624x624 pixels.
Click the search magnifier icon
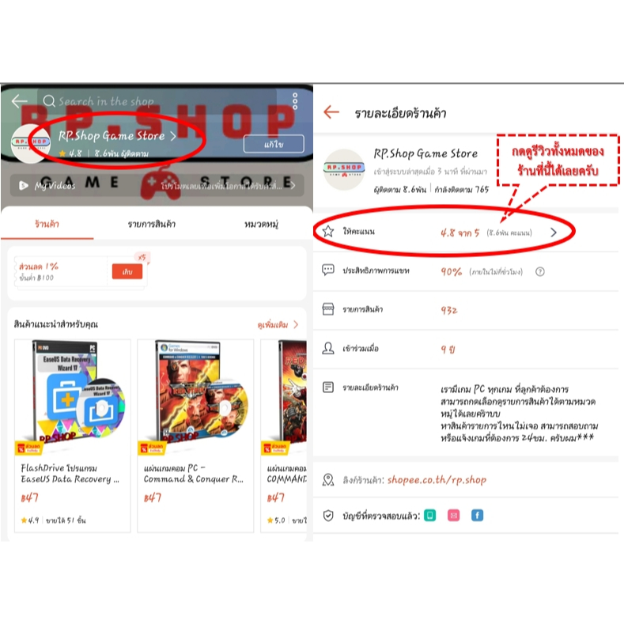(x=49, y=101)
